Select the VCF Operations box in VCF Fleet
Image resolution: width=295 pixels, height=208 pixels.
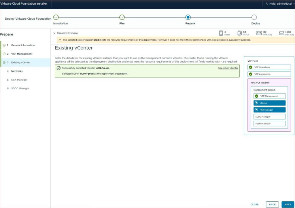click(x=269, y=67)
